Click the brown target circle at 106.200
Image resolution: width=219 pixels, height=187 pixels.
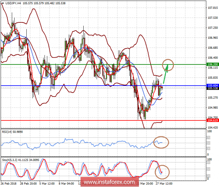(168, 64)
